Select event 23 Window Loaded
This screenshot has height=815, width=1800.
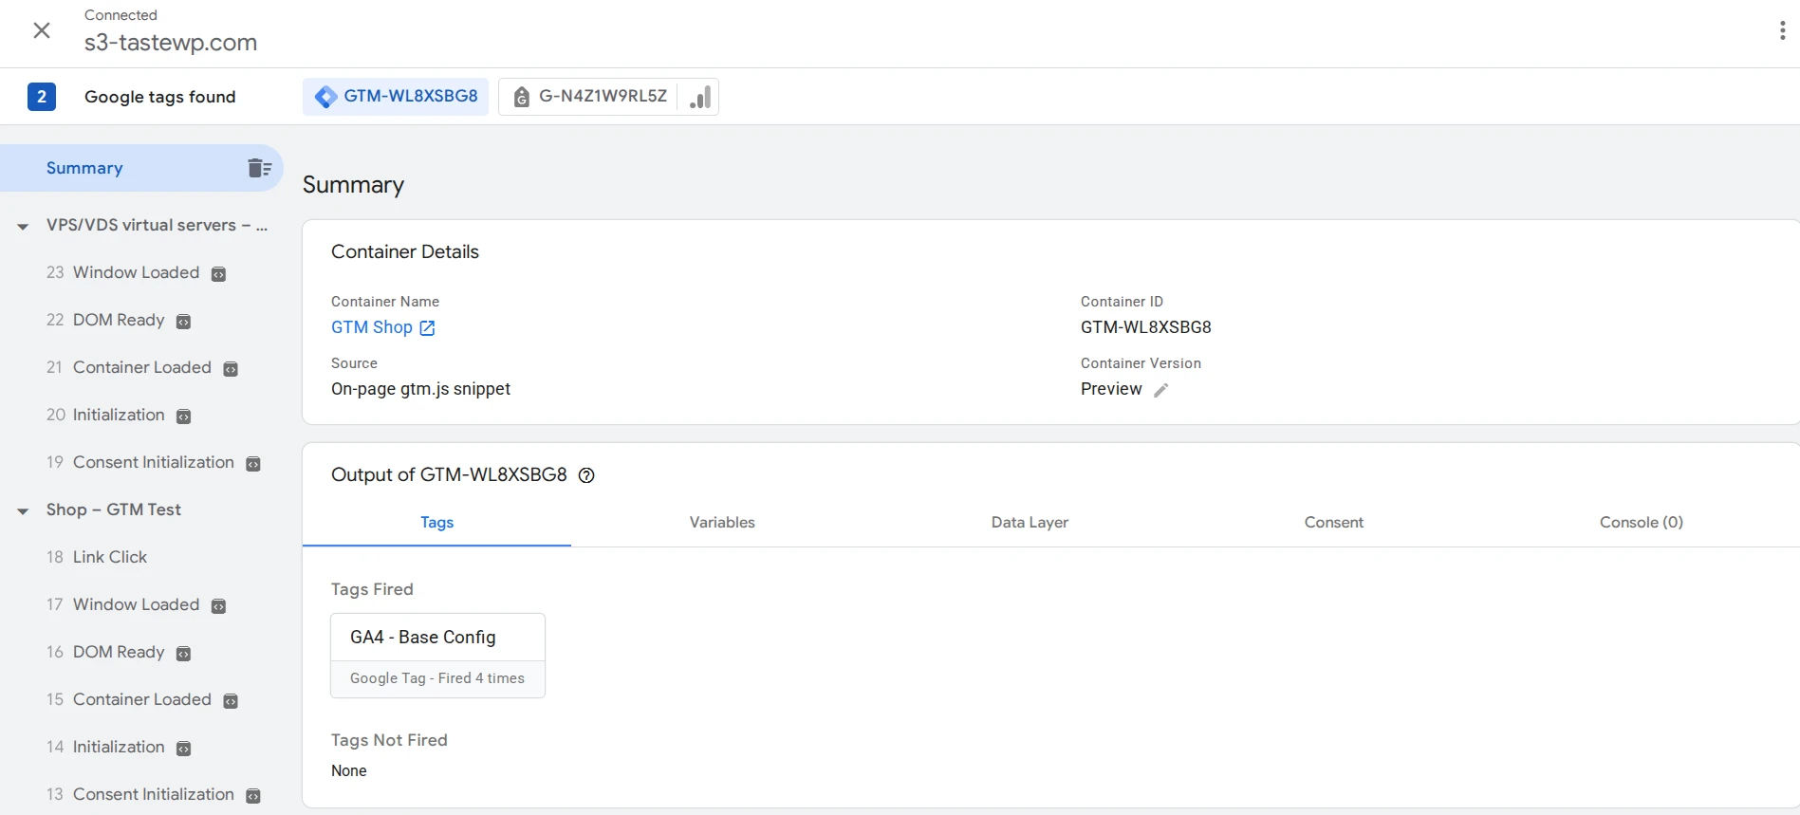tap(123, 272)
